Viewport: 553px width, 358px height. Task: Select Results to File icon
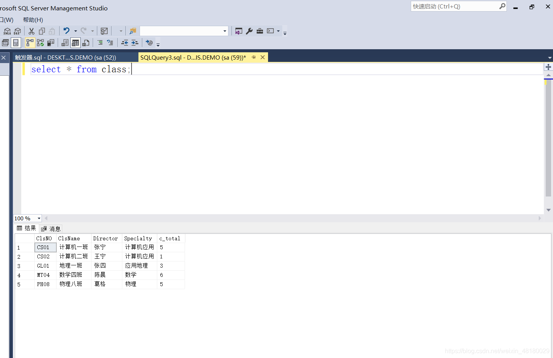86,43
